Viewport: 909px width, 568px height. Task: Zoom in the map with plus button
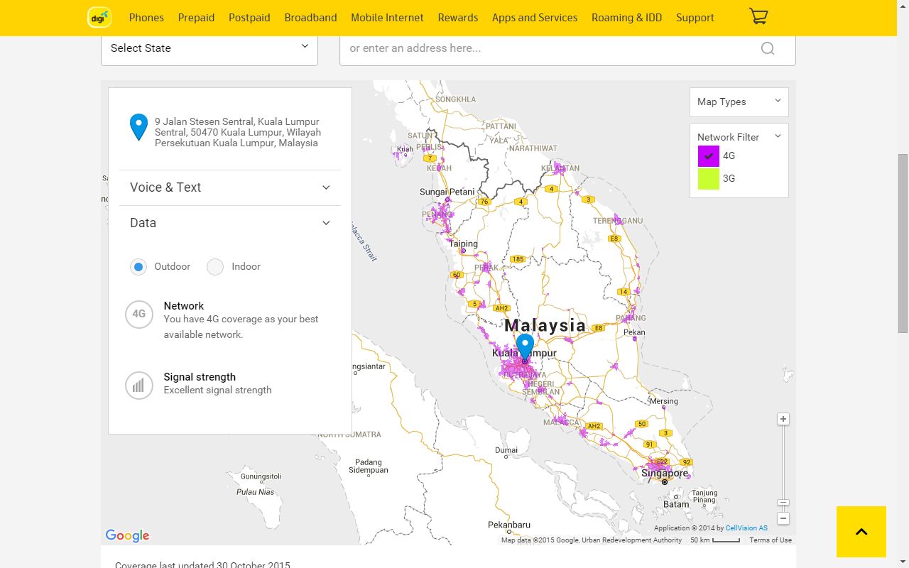tap(783, 419)
